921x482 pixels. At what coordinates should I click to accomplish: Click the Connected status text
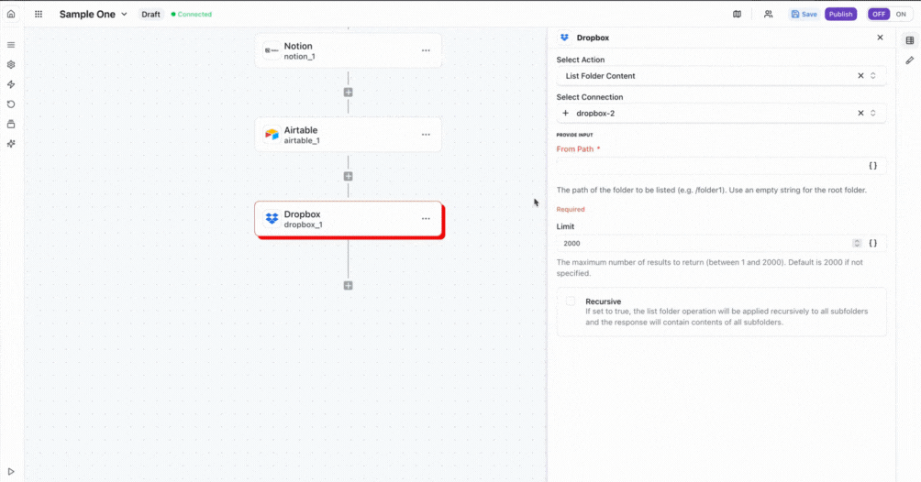coord(194,14)
